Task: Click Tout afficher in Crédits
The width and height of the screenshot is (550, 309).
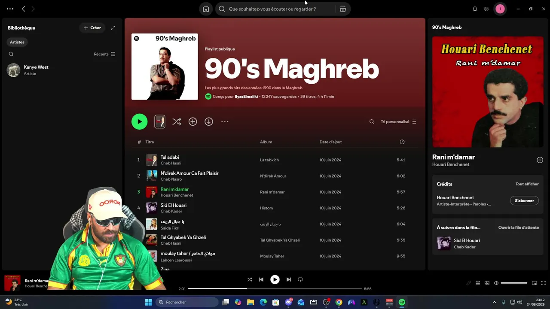Action: [x=527, y=184]
